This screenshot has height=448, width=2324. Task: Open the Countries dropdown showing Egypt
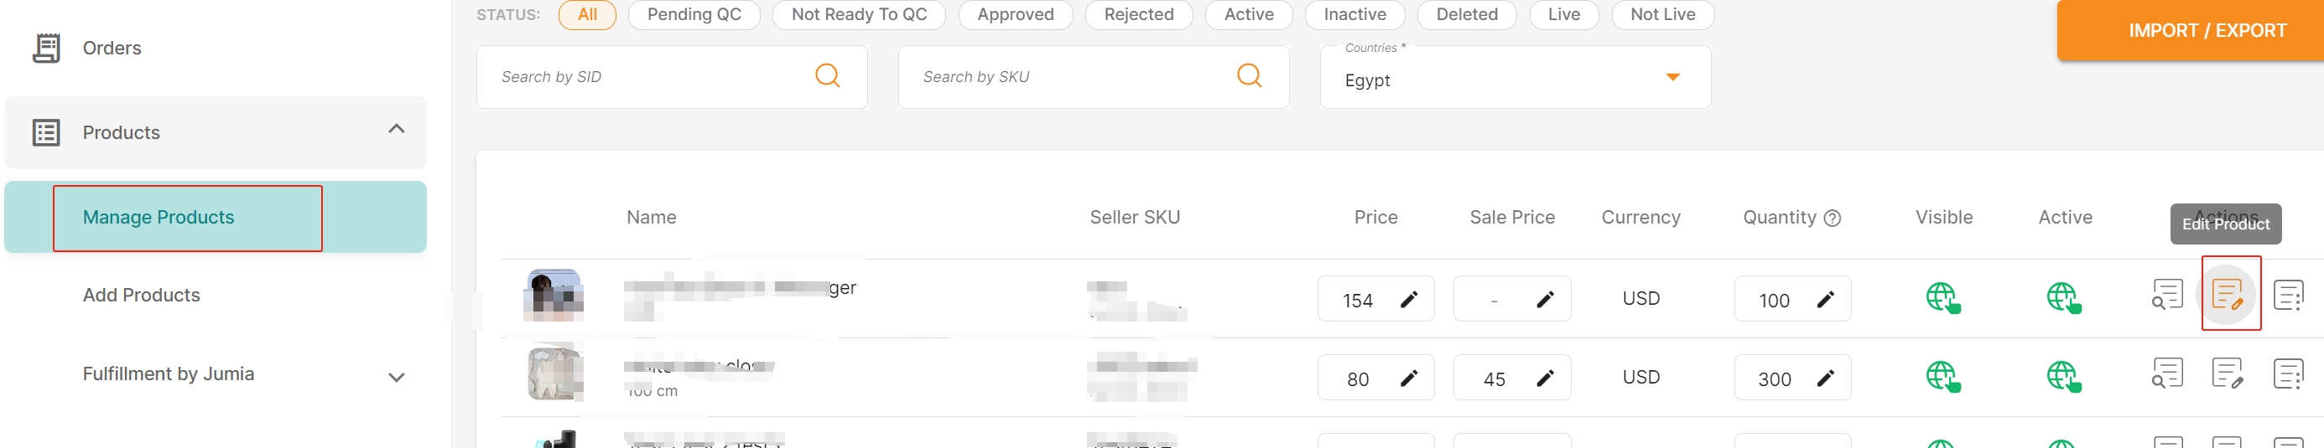click(1515, 78)
